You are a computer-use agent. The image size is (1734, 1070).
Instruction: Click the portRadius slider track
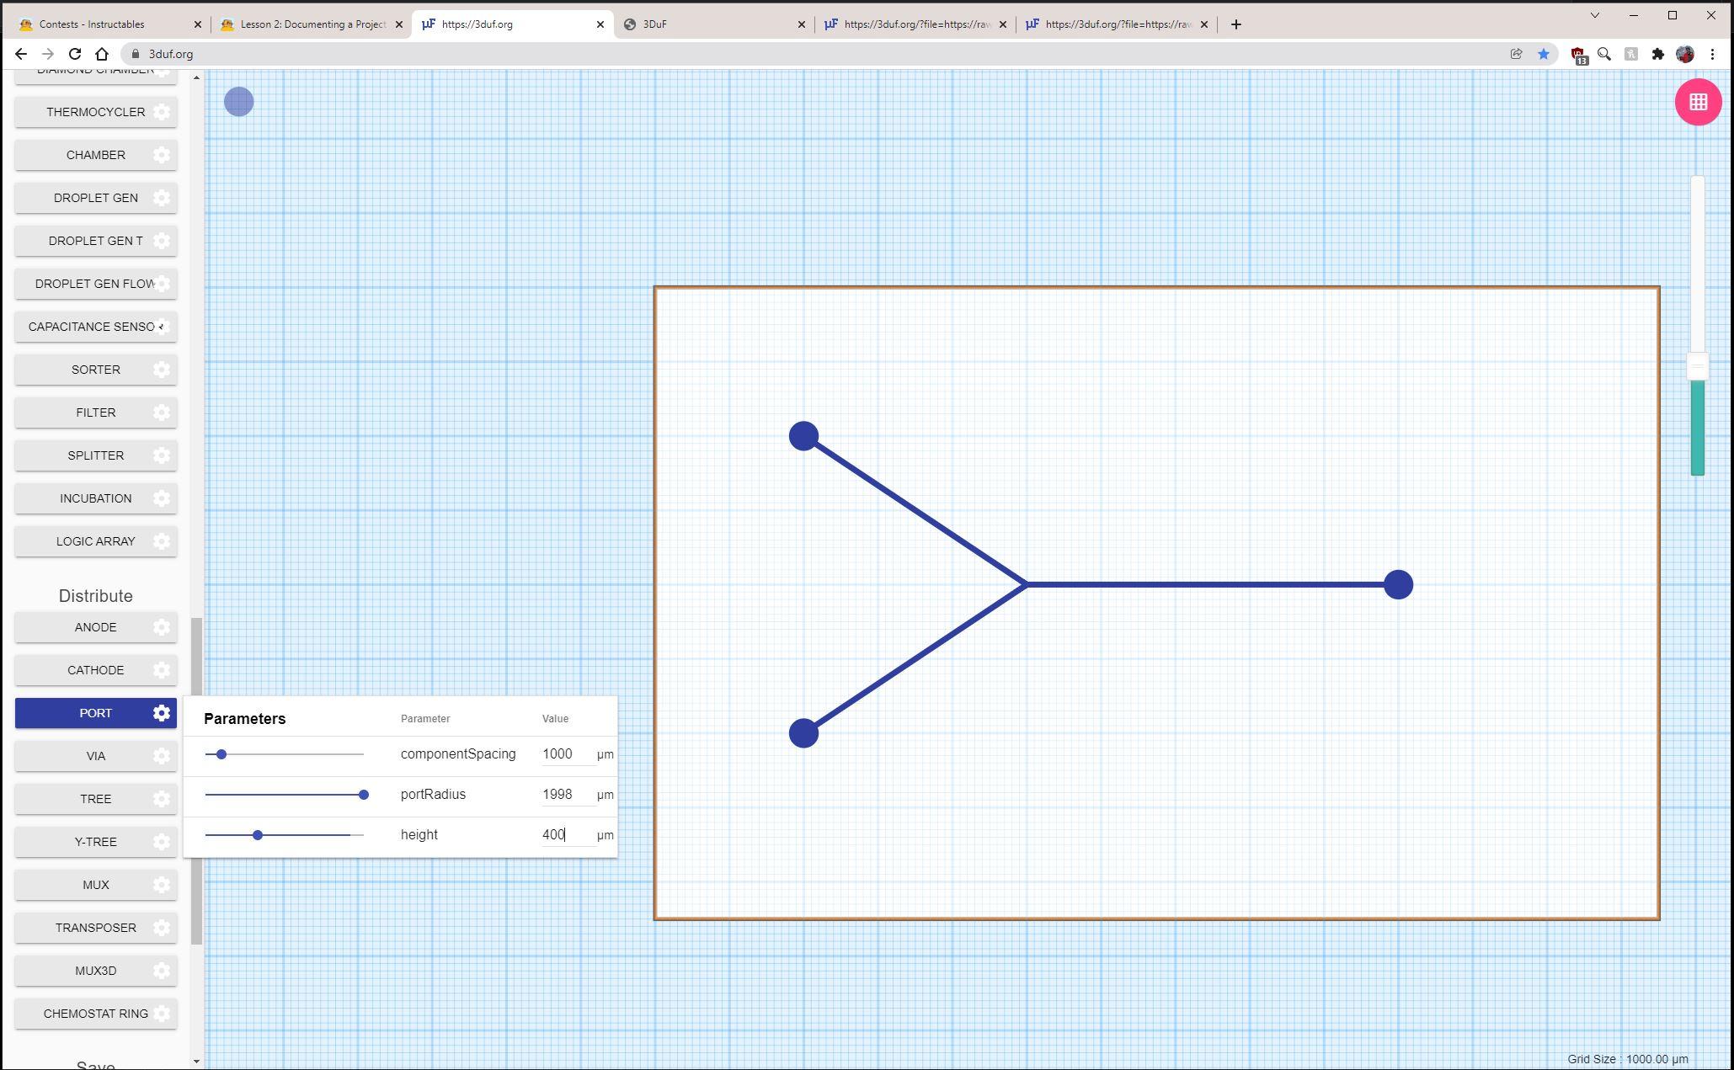[x=284, y=795]
